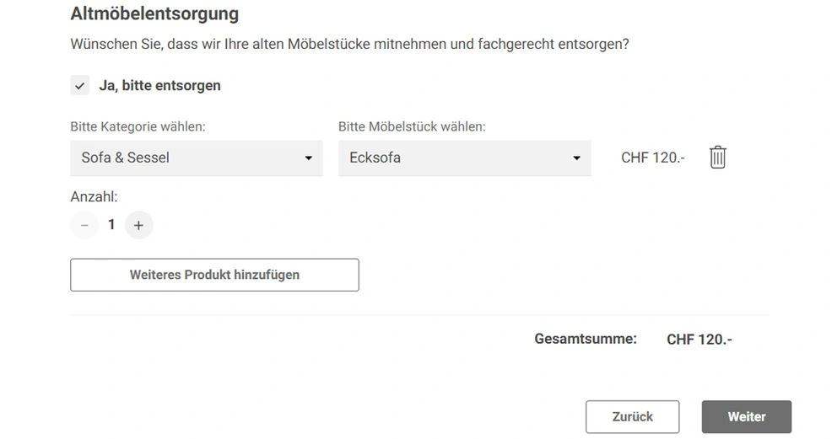Click the "Bitte Möbelstück wählen:" label

click(x=412, y=127)
